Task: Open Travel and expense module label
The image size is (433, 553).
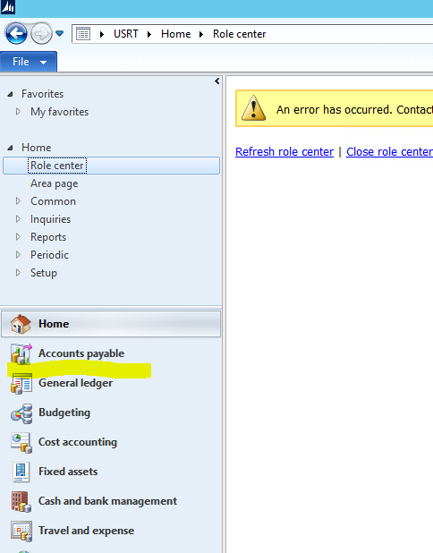Action: click(x=86, y=531)
